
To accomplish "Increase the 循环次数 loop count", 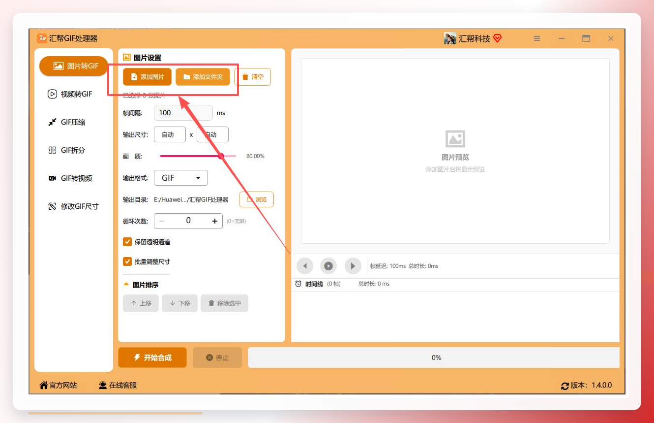I will (215, 221).
